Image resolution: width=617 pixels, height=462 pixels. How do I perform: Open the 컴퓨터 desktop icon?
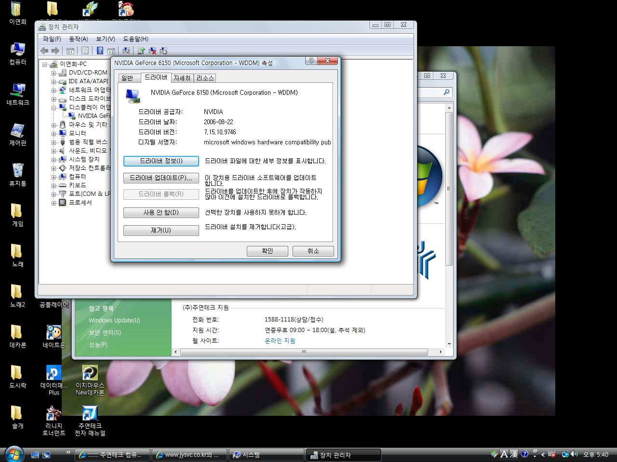point(18,53)
